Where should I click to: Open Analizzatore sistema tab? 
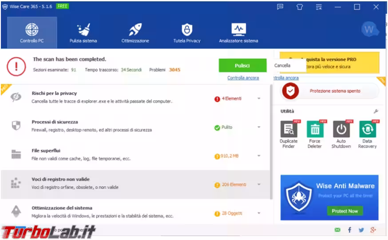238,32
